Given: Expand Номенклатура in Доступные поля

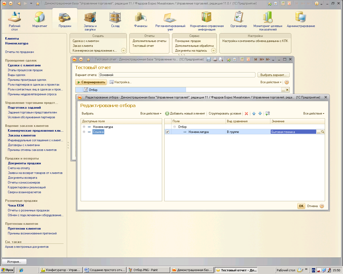Looking at the screenshot, I should pyautogui.click(x=84, y=127).
